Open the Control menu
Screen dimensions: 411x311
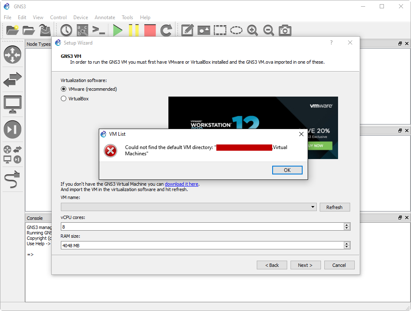58,17
